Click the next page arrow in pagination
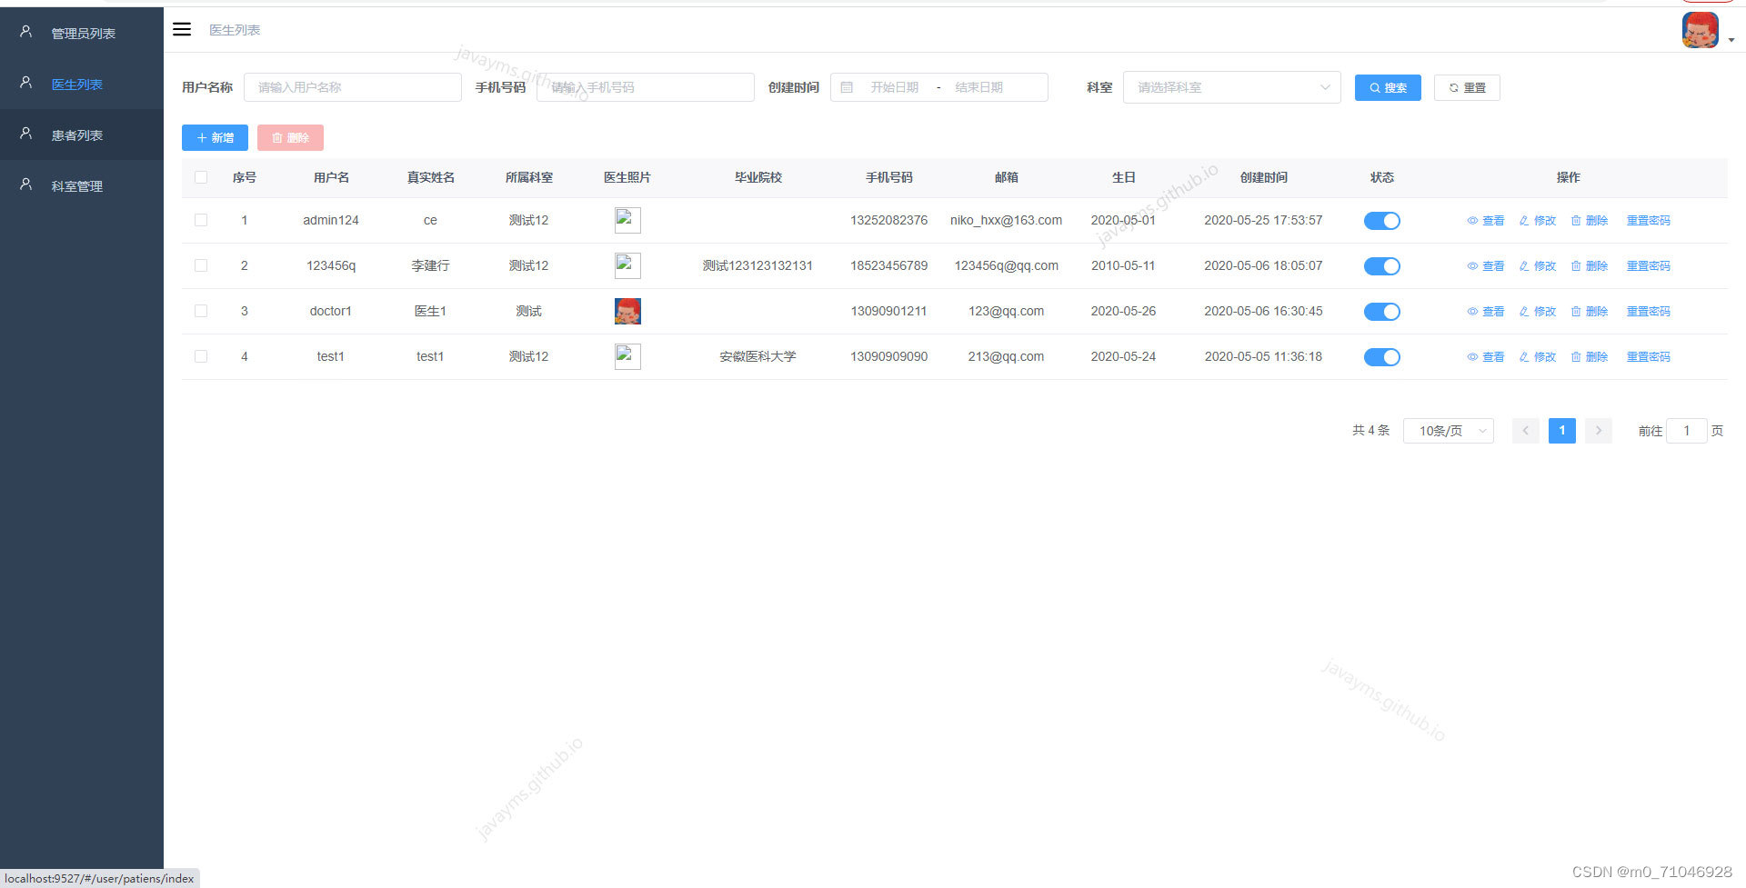Screen dimensions: 1746x888 click(x=1599, y=431)
